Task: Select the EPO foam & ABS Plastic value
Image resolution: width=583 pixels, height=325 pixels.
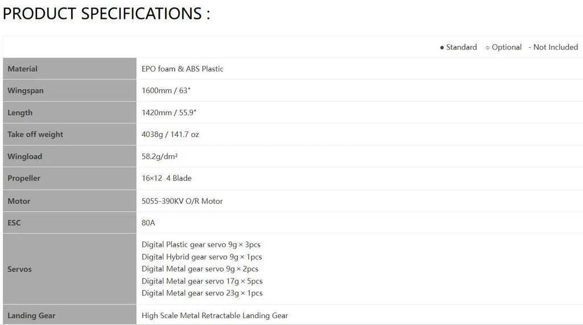Action: click(x=183, y=69)
